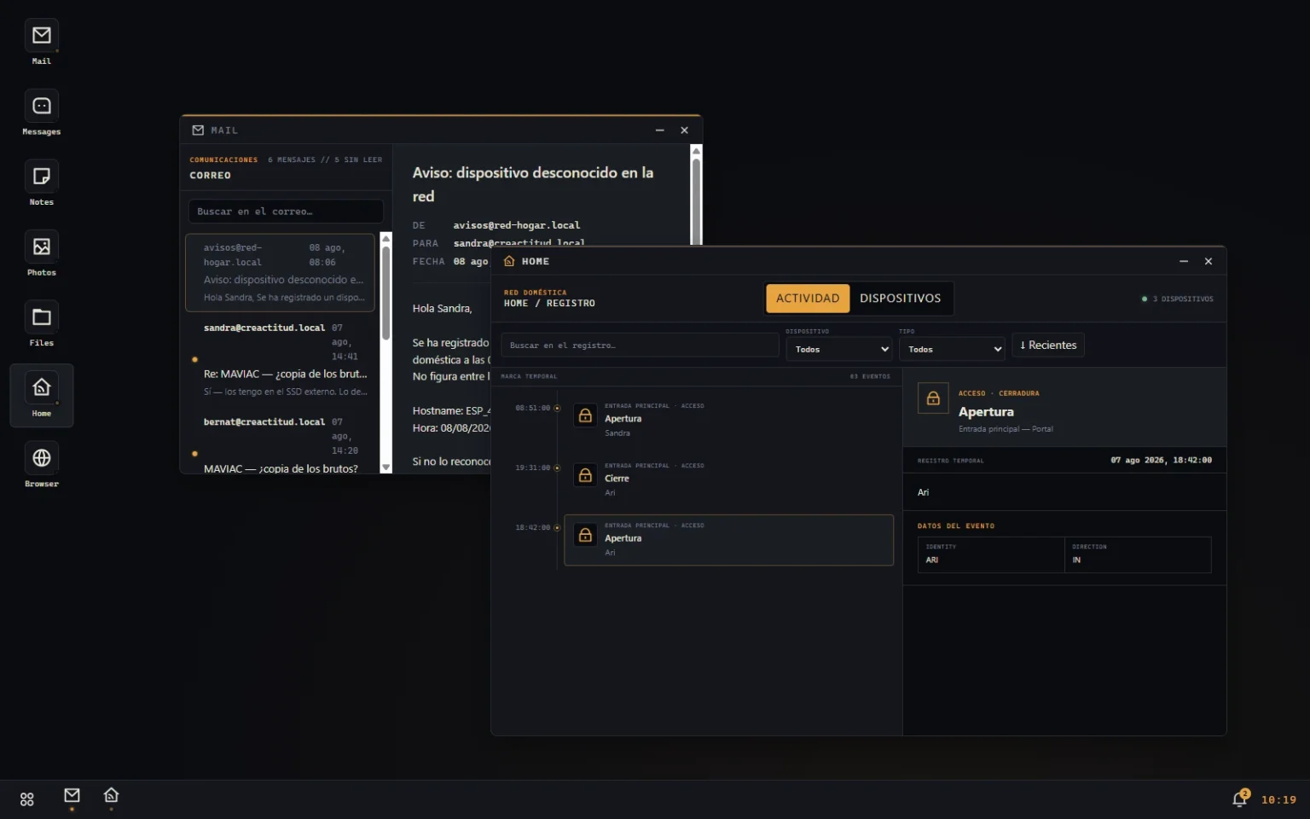Toggle the Recientes sort order button
Screen dimensions: 1310x819
pyautogui.click(x=1048, y=346)
